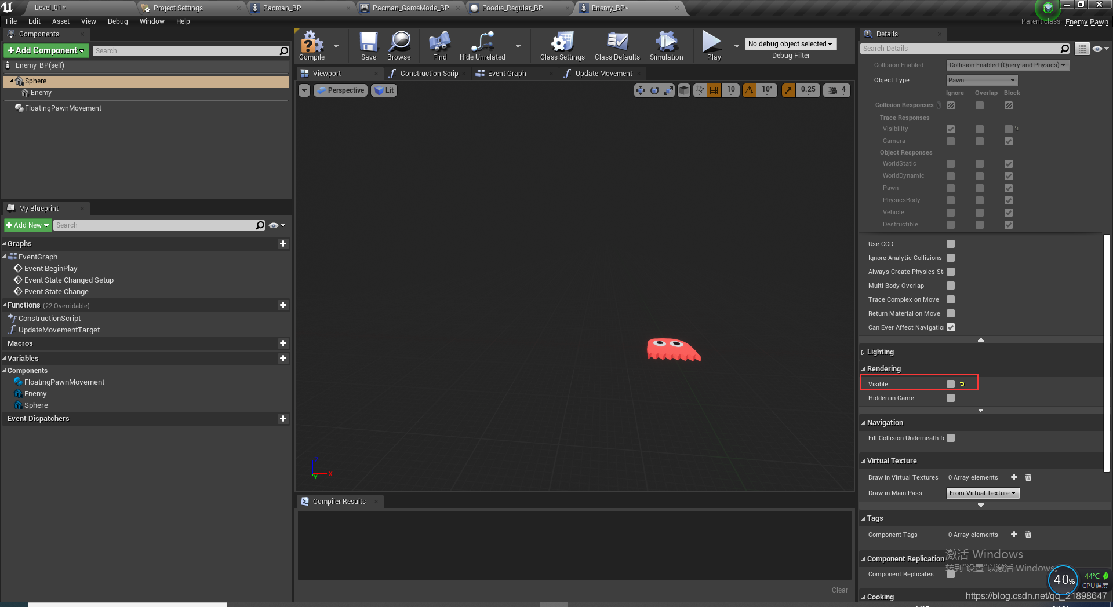Viewport: 1113px width, 607px height.
Task: Add element to Draw in Virtual Textures array
Action: click(x=1014, y=477)
